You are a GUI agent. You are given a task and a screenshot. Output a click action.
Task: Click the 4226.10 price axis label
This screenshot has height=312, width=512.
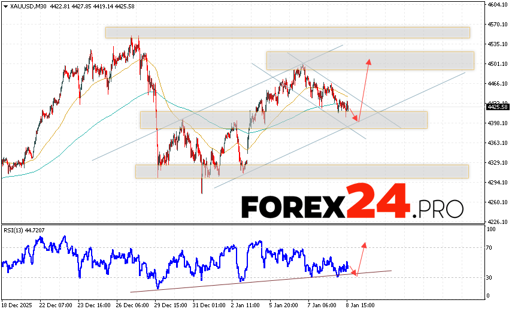click(498, 222)
